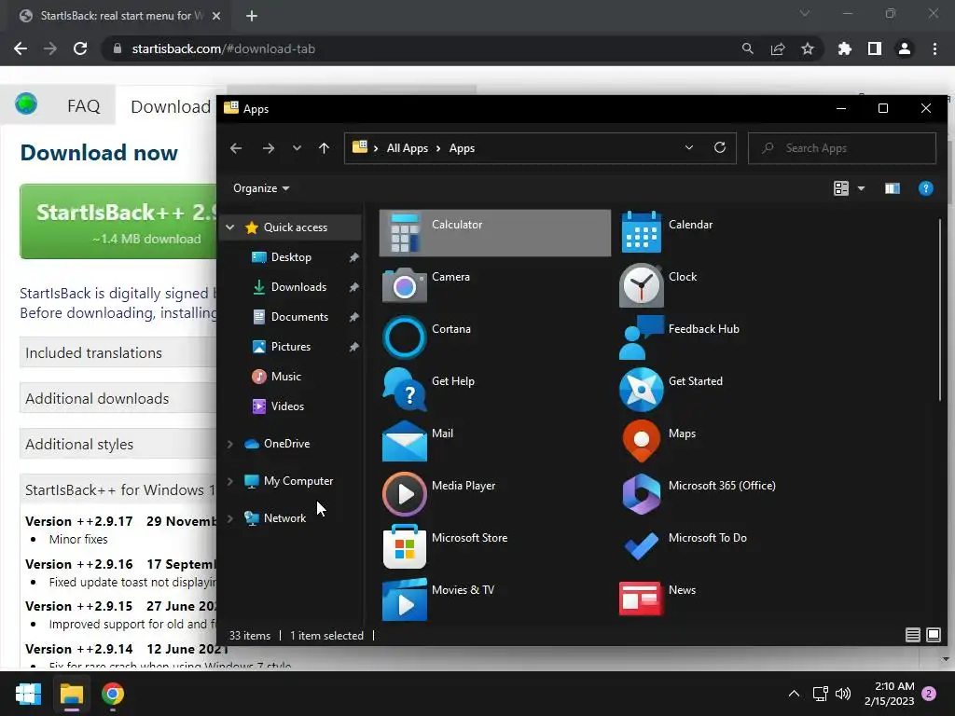Go forward in the Apps explorer window
The image size is (955, 716).
coord(268,148)
